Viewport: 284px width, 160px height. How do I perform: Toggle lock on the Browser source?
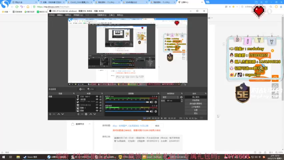click(100, 100)
